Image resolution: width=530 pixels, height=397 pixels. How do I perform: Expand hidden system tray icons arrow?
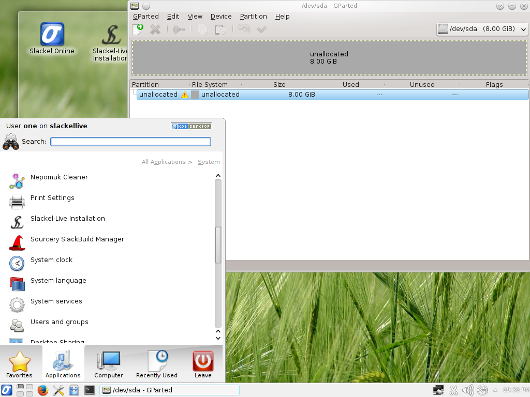(x=495, y=390)
